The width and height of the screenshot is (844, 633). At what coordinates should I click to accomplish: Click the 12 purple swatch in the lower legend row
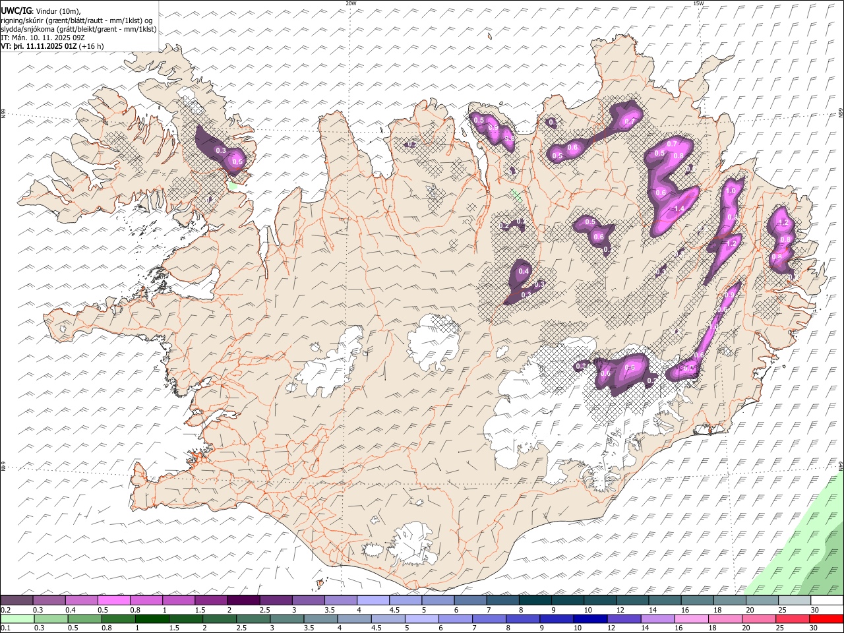(624, 619)
